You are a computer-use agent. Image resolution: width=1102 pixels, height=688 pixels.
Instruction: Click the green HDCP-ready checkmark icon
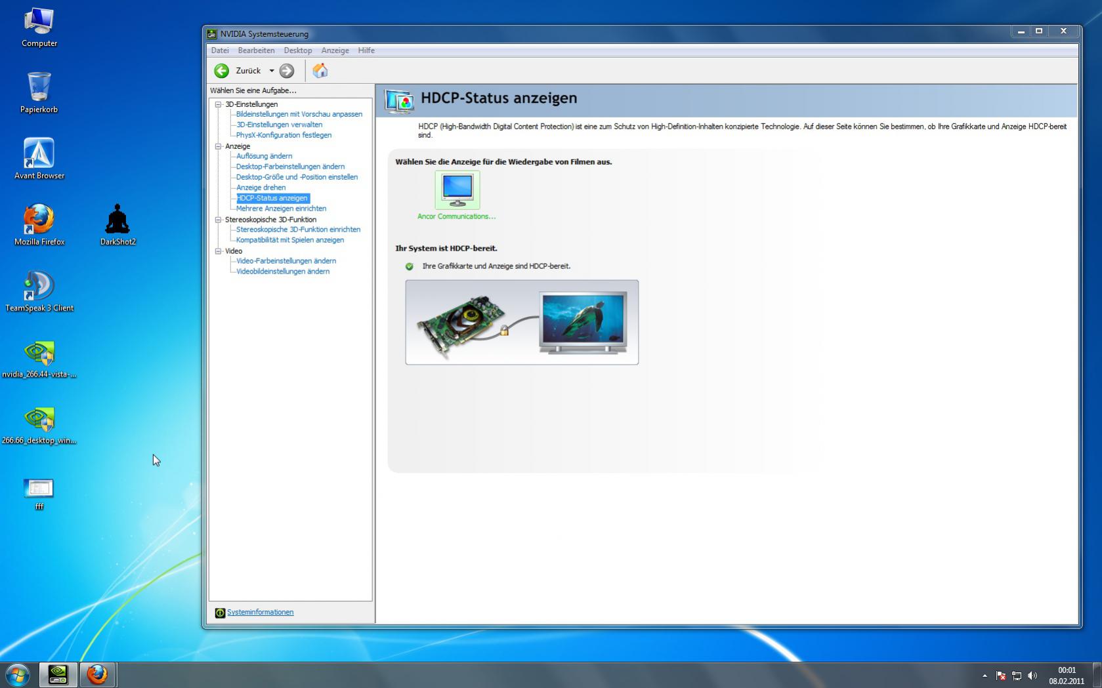click(x=410, y=266)
